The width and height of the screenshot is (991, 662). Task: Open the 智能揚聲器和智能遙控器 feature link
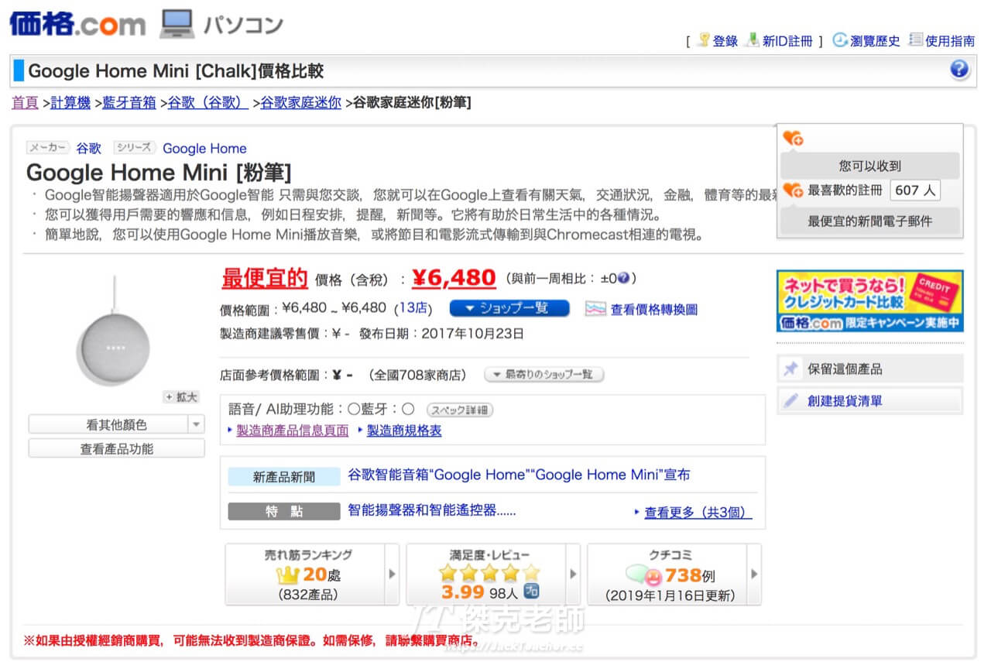pyautogui.click(x=432, y=509)
